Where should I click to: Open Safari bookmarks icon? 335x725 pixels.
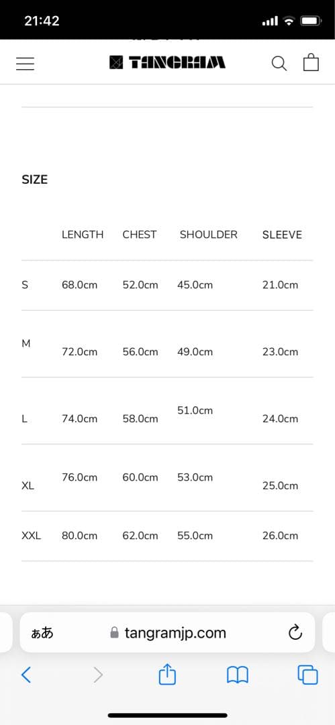coord(238,675)
